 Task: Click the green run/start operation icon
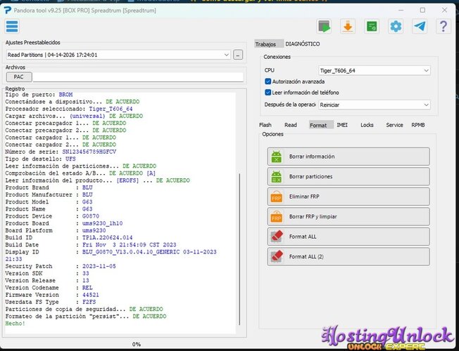[324, 27]
